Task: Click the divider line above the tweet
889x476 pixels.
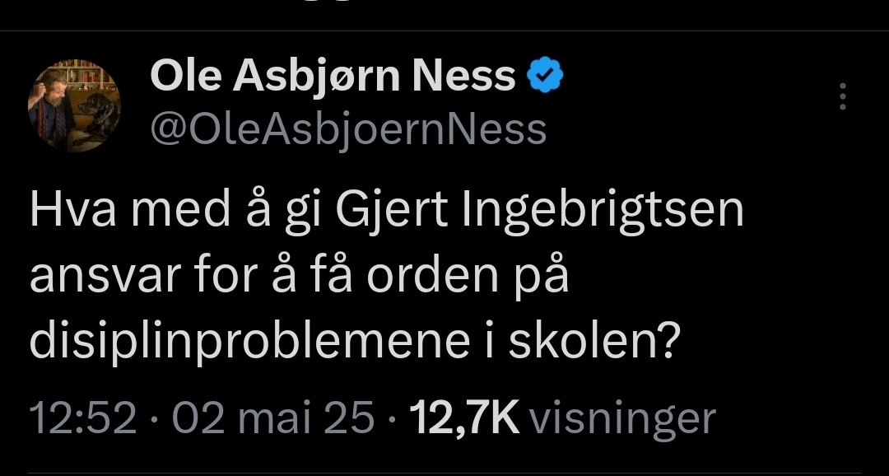Action: [444, 31]
